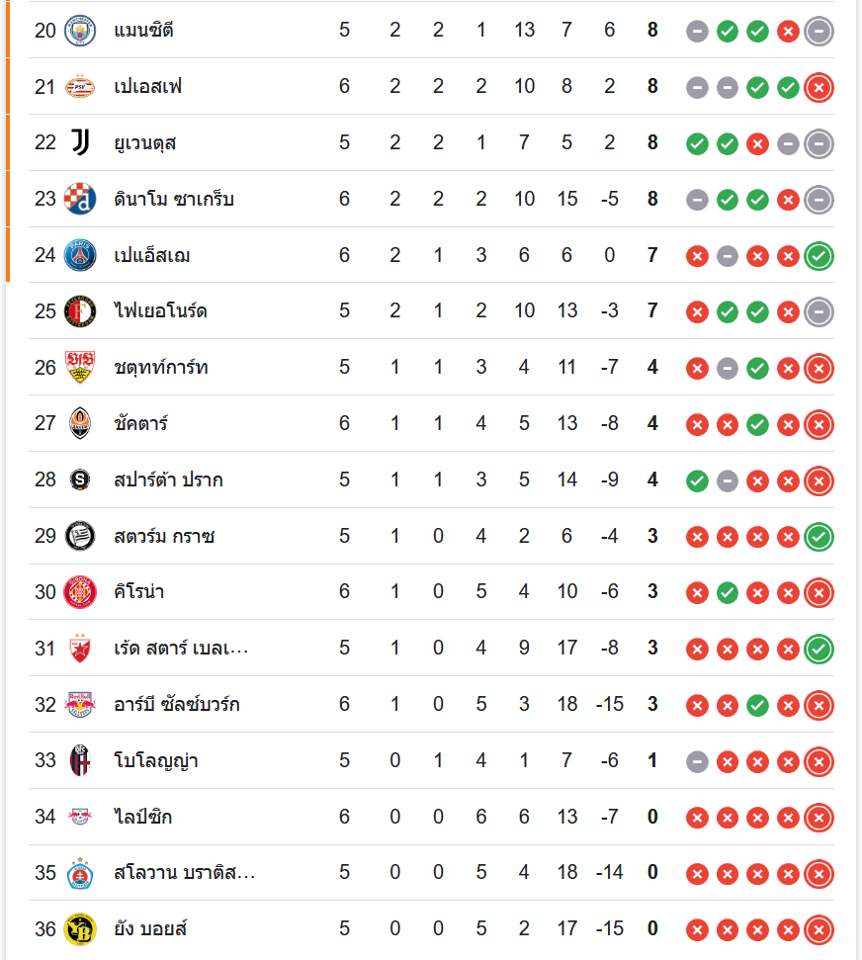Click Bologna's grey draw form icon

(697, 761)
